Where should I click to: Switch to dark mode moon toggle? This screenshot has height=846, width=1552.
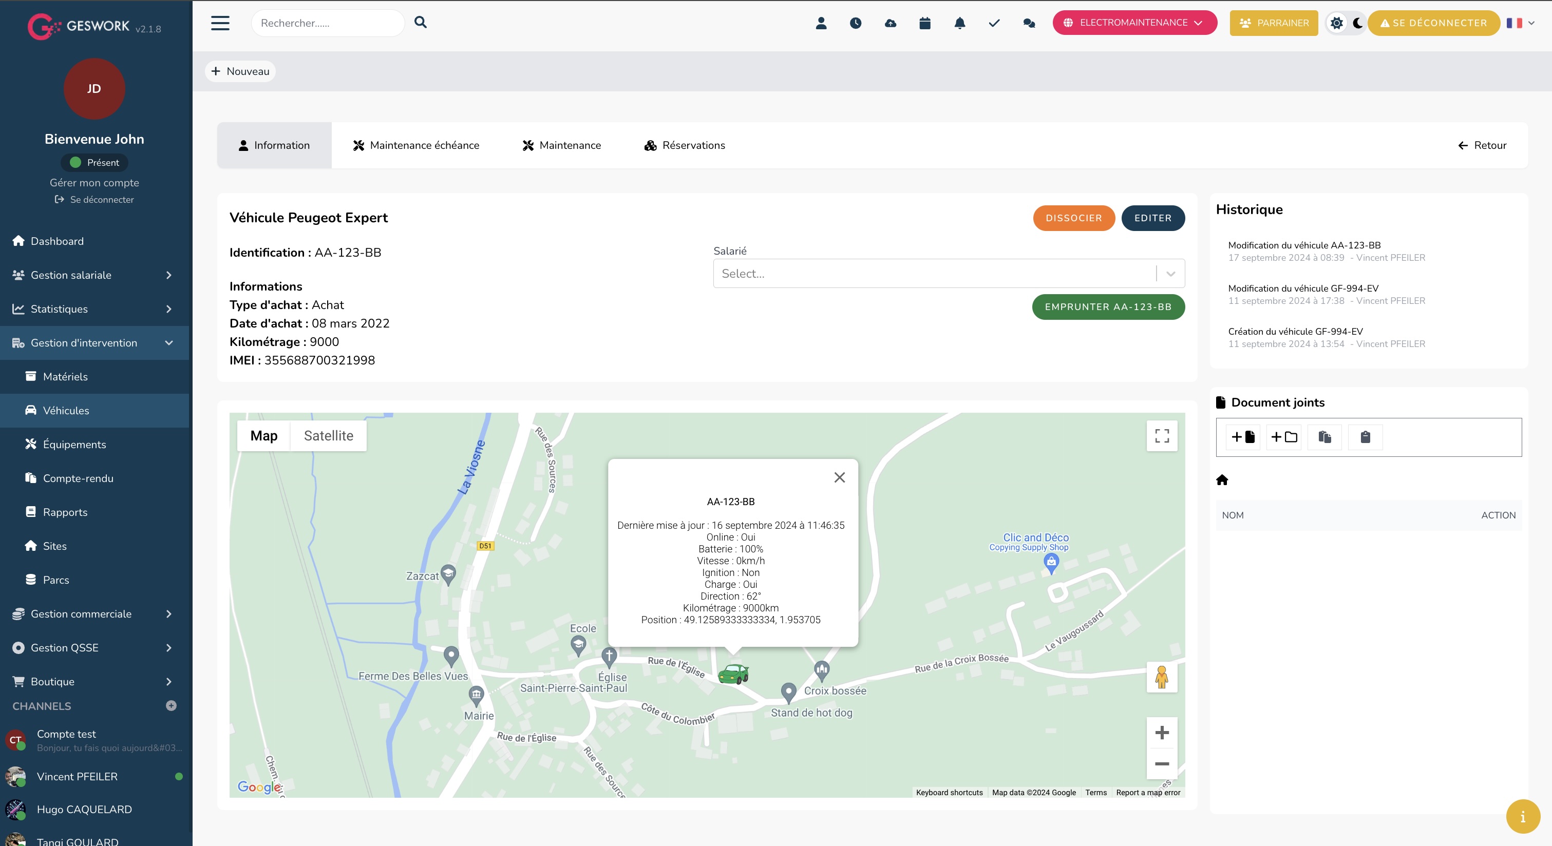coord(1357,23)
